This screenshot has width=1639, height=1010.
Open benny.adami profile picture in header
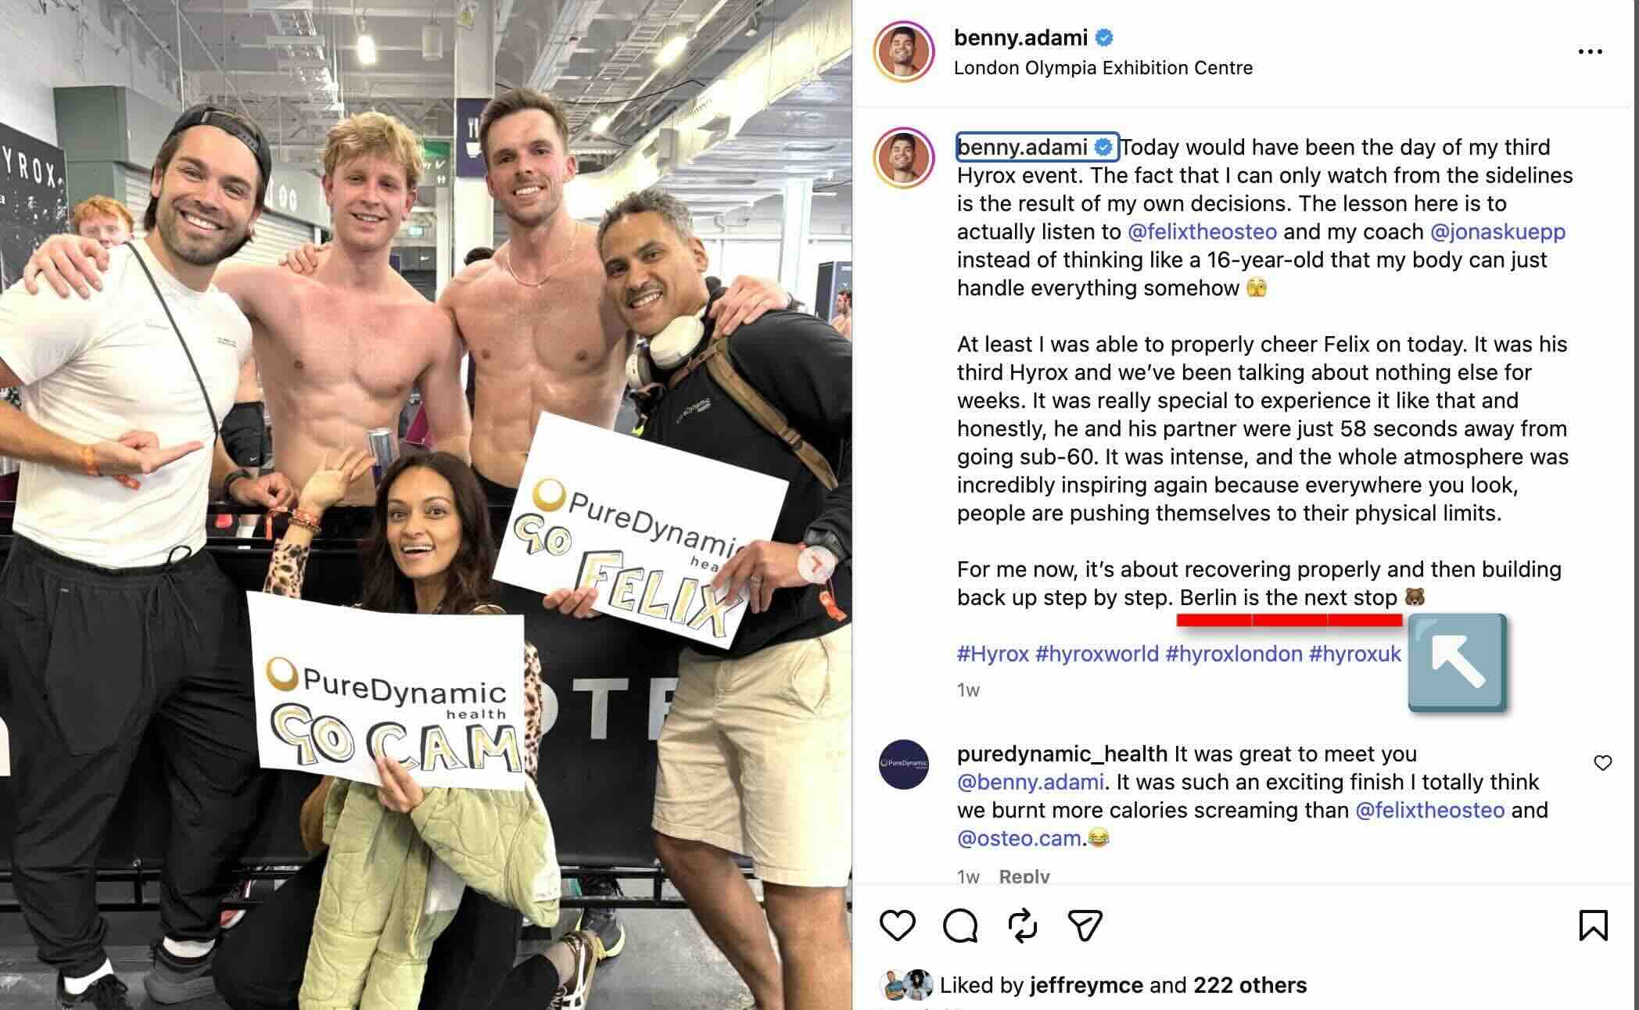903,52
